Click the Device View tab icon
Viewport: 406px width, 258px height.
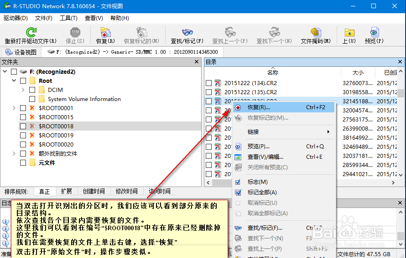click(x=9, y=52)
